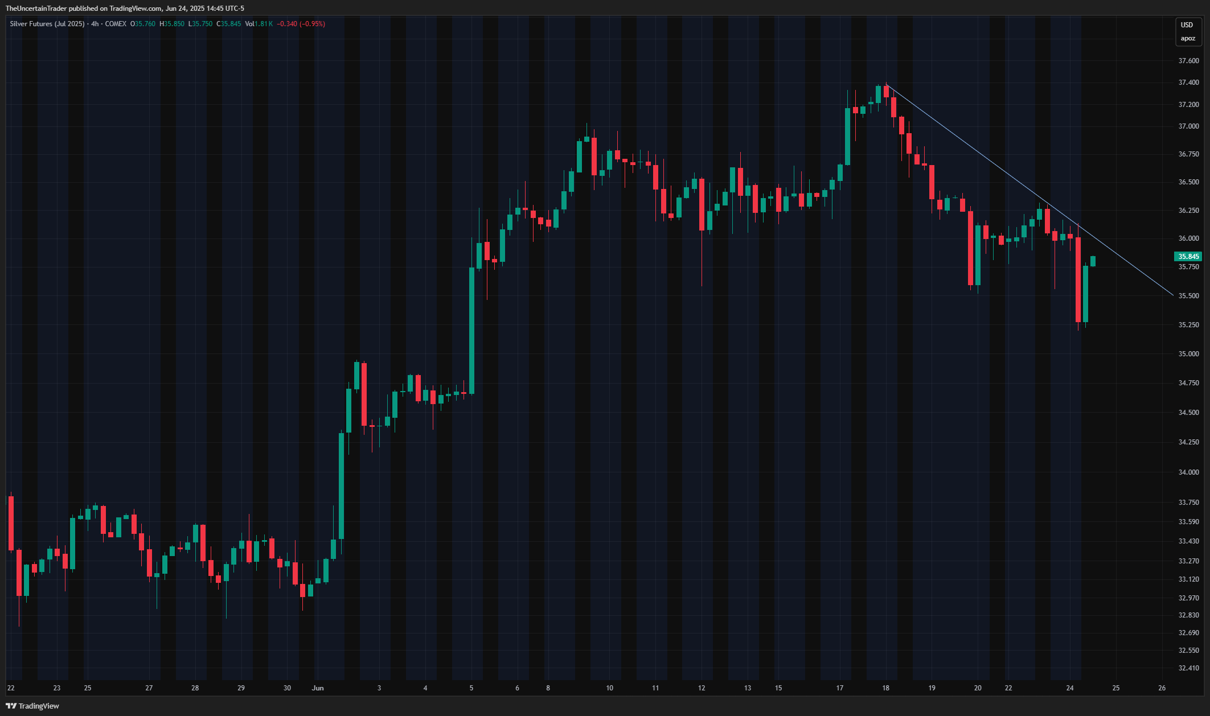Click the 37.200 price axis label

tap(1188, 105)
